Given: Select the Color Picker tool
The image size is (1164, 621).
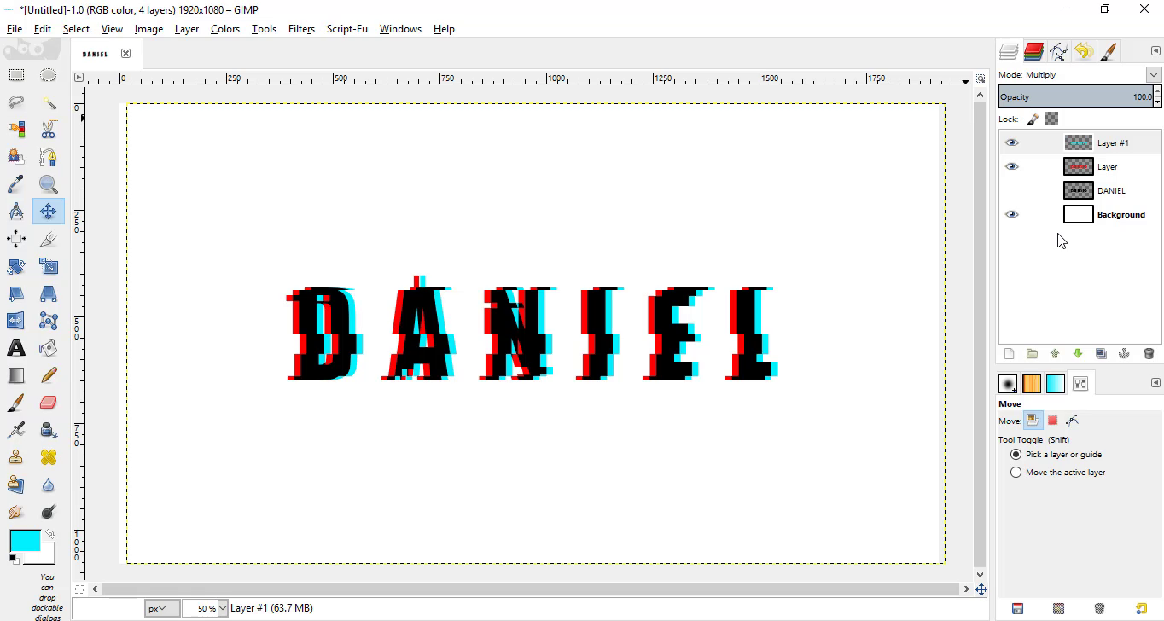Looking at the screenshot, I should [x=16, y=184].
